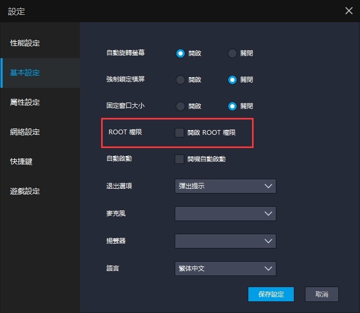The width and height of the screenshot is (360, 313).
Task: Select 關閉 for 固定窗口大小
Action: click(232, 106)
